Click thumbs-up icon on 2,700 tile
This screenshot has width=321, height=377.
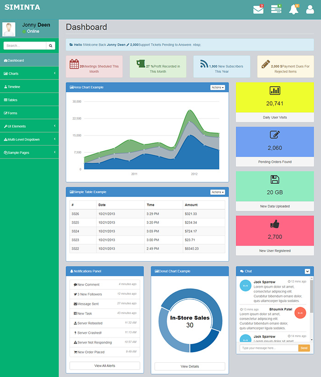[275, 224]
